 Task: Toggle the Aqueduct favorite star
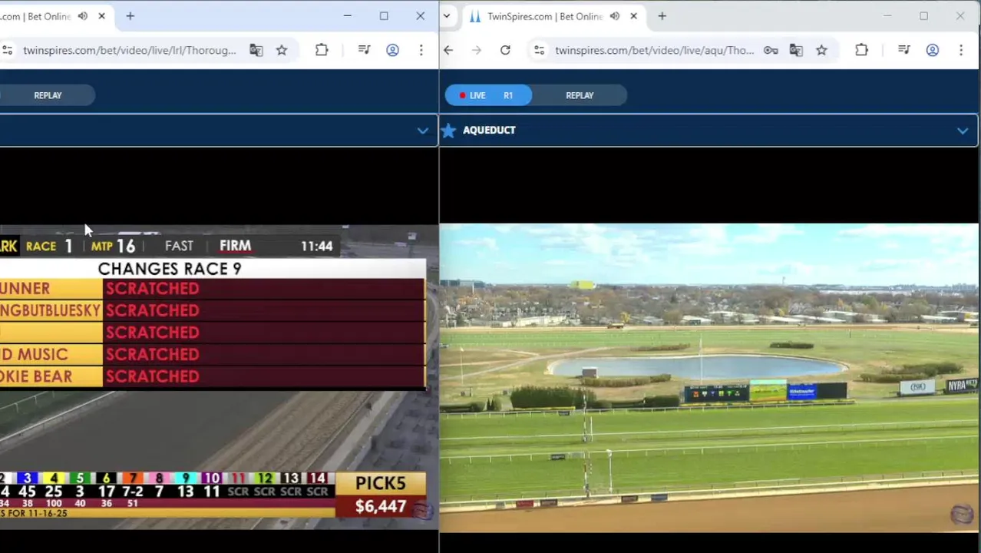[448, 131]
